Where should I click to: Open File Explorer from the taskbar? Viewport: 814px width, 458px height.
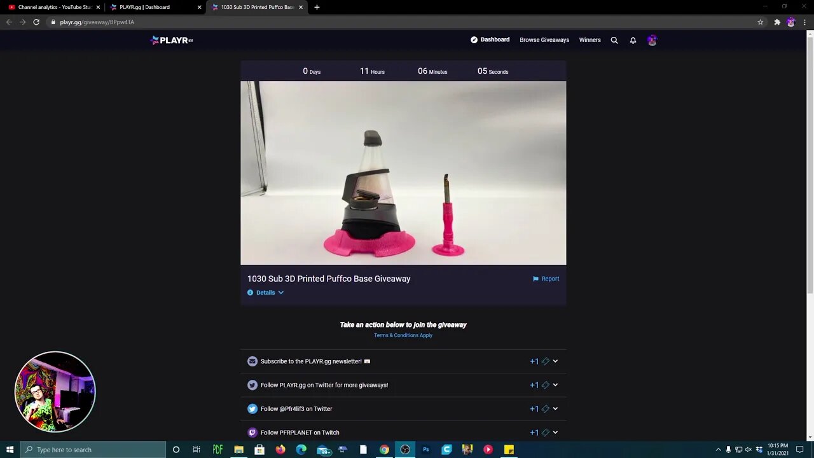(x=238, y=450)
